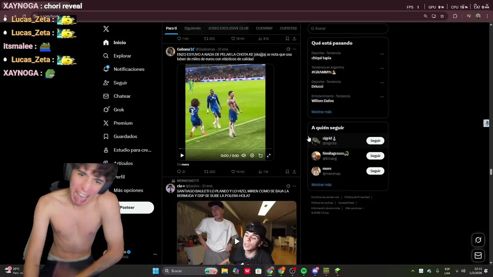Reply to the post with 1 mil replies
The image size is (493, 277).
click(183, 38)
